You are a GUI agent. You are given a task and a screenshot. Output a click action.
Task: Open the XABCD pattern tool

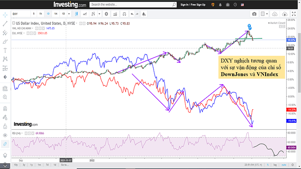click(x=5, y=59)
